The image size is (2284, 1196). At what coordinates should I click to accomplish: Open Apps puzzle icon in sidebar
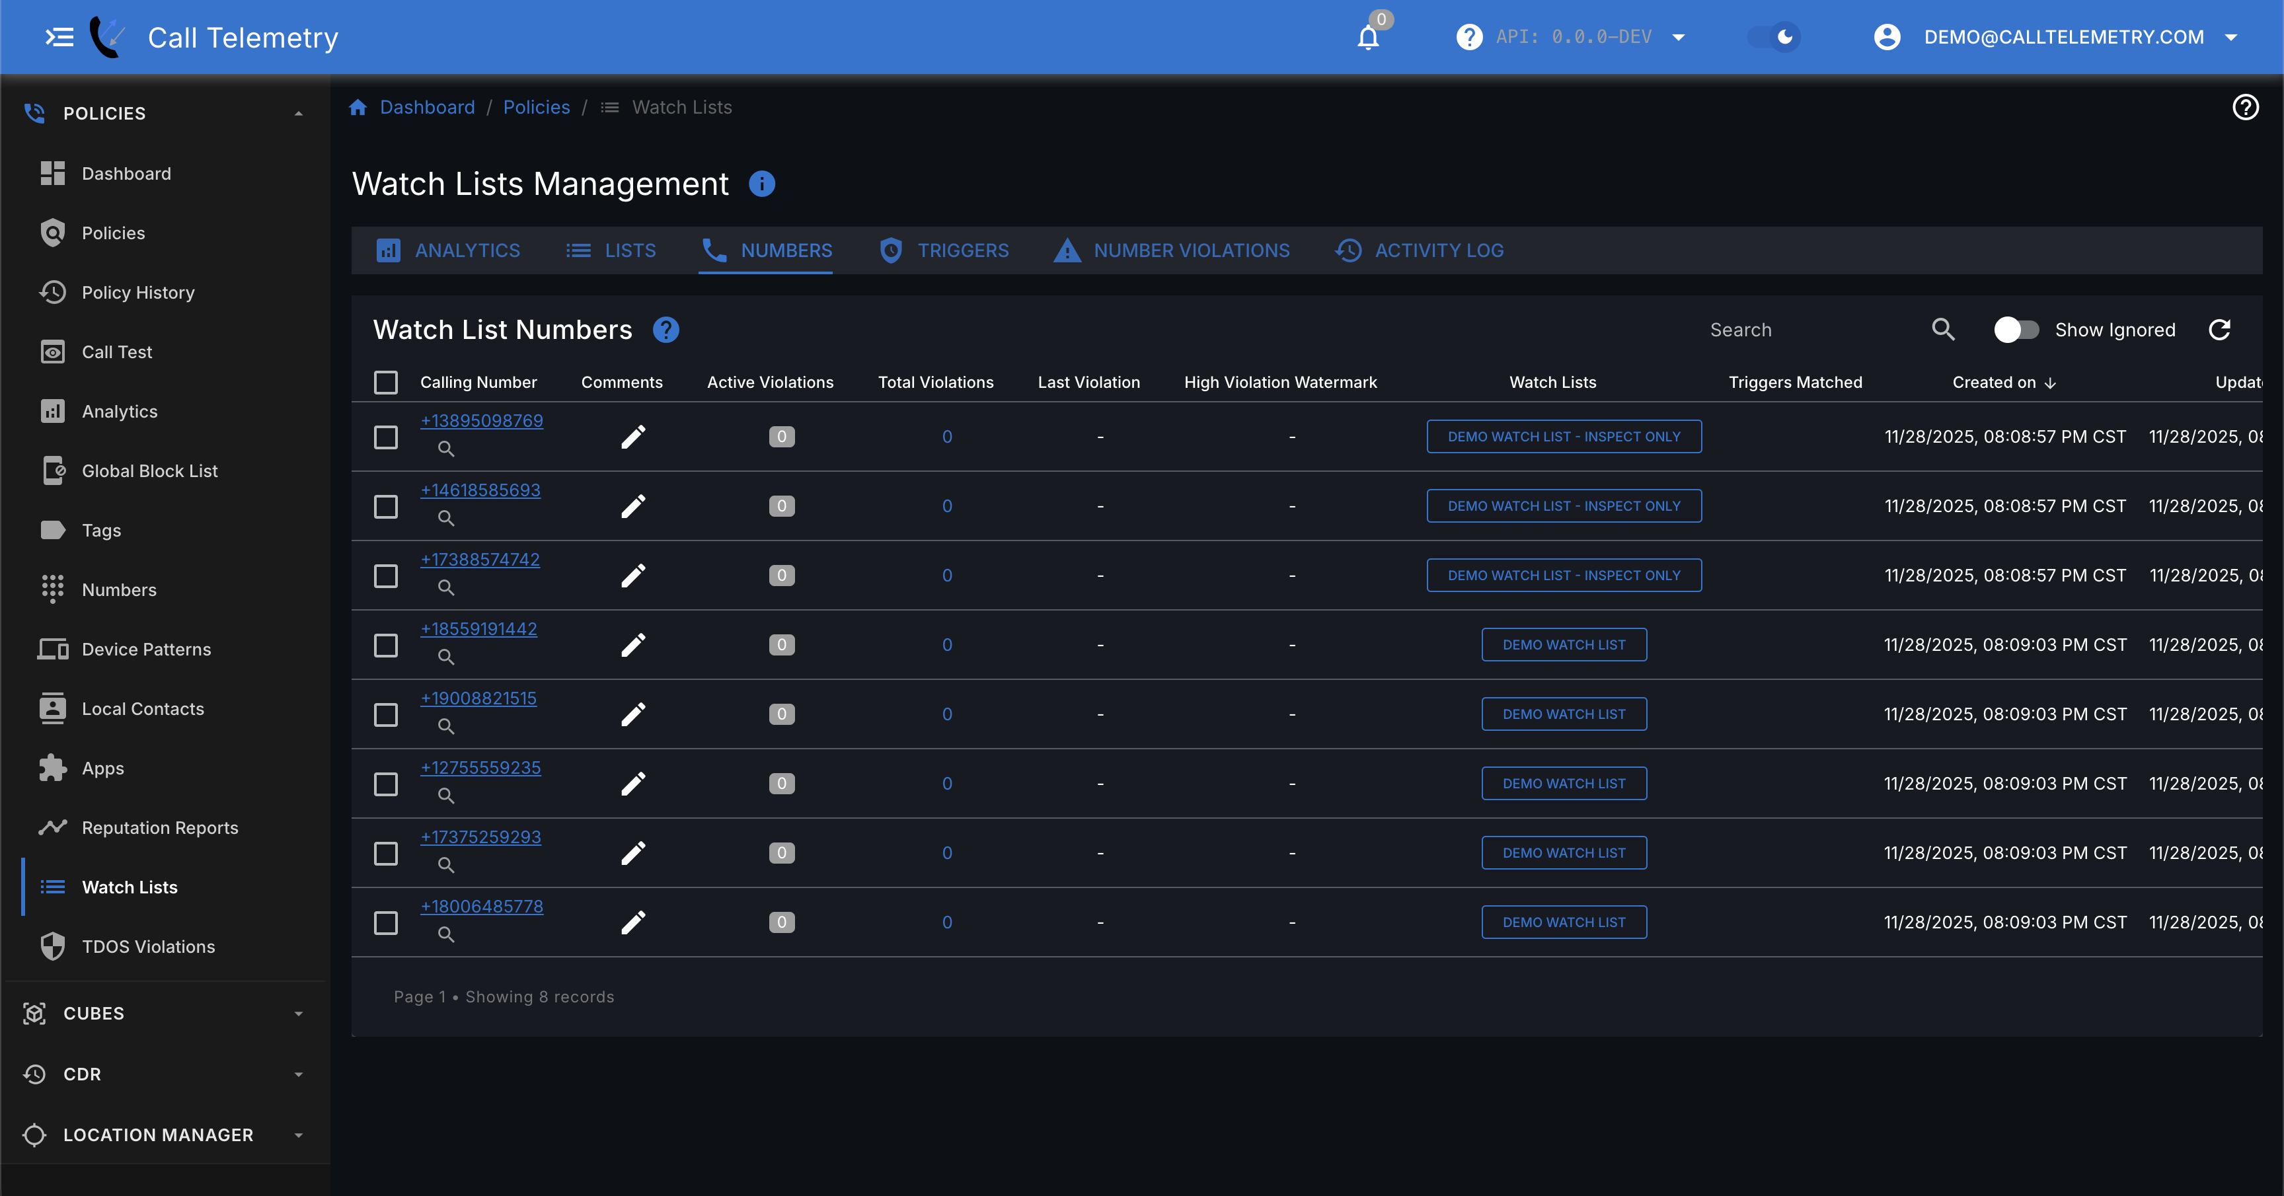point(53,768)
